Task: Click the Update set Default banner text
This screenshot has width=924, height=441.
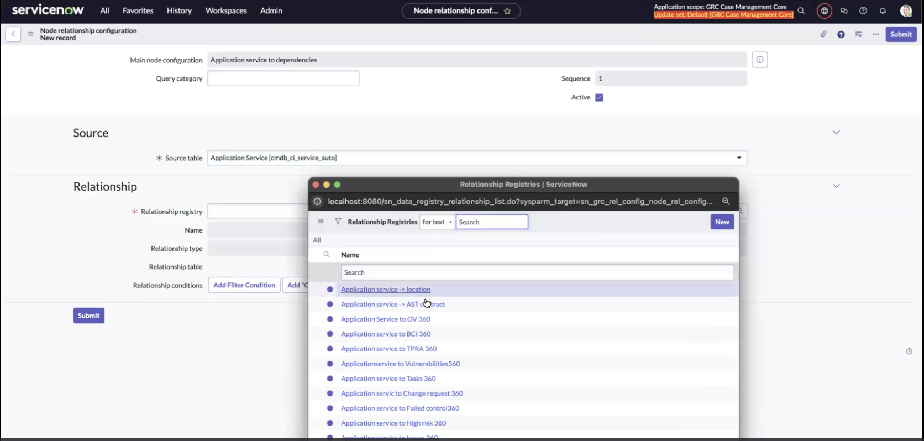Action: coord(723,15)
